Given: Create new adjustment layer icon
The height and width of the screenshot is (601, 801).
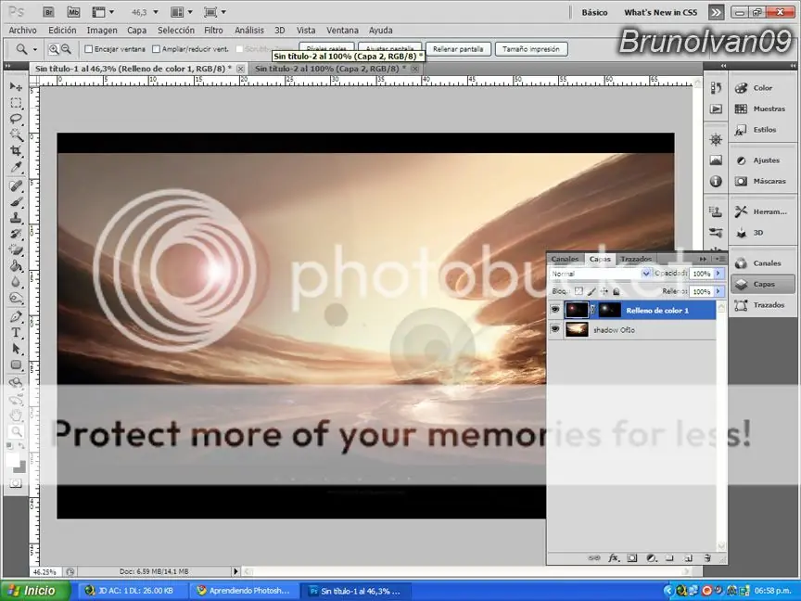Looking at the screenshot, I should coord(652,558).
